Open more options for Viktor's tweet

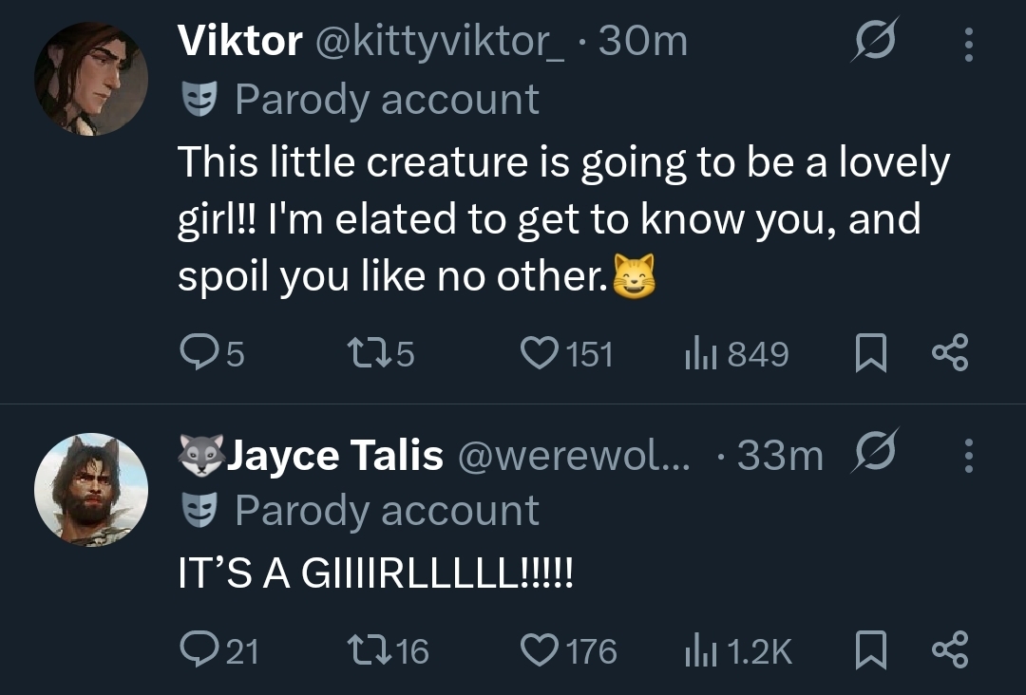click(x=968, y=43)
